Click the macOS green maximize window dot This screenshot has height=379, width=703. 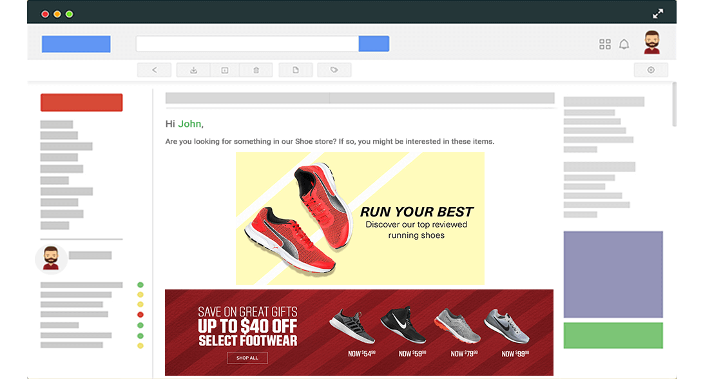pyautogui.click(x=70, y=14)
